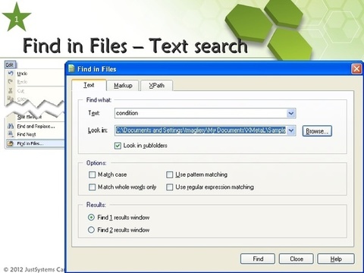
Task: Click the Find in Files menu icon
Action: [x=11, y=143]
